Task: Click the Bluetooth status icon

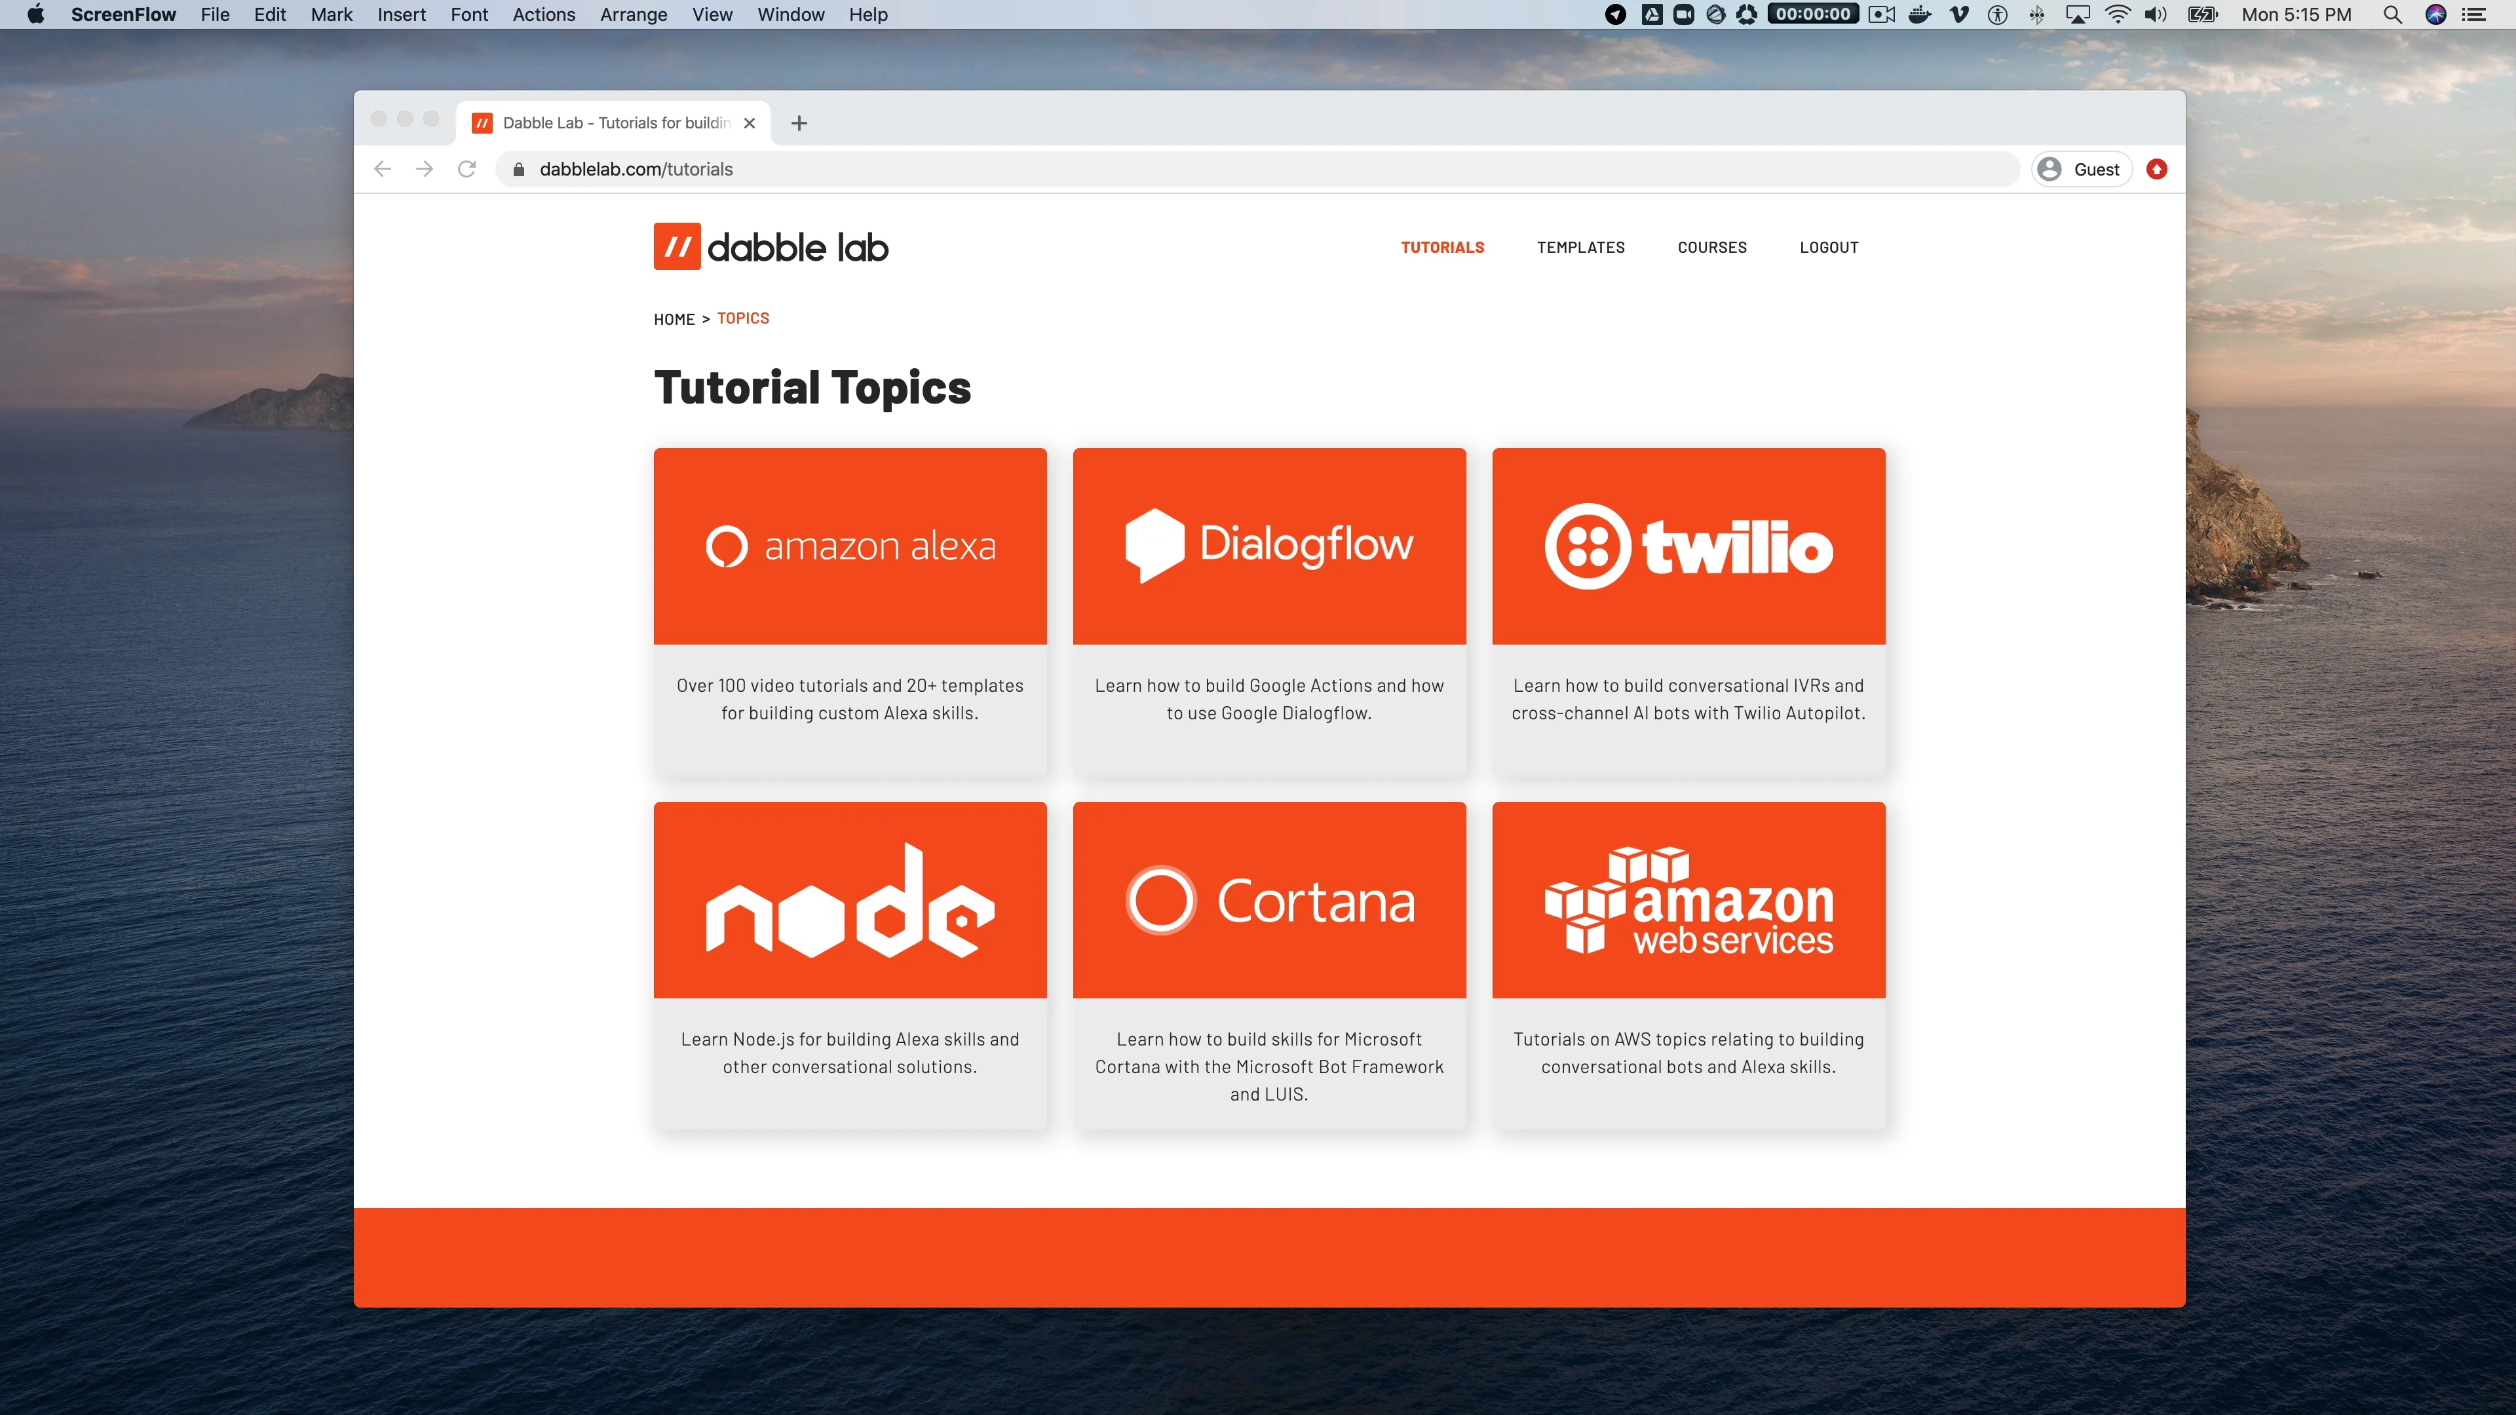Action: click(2038, 14)
